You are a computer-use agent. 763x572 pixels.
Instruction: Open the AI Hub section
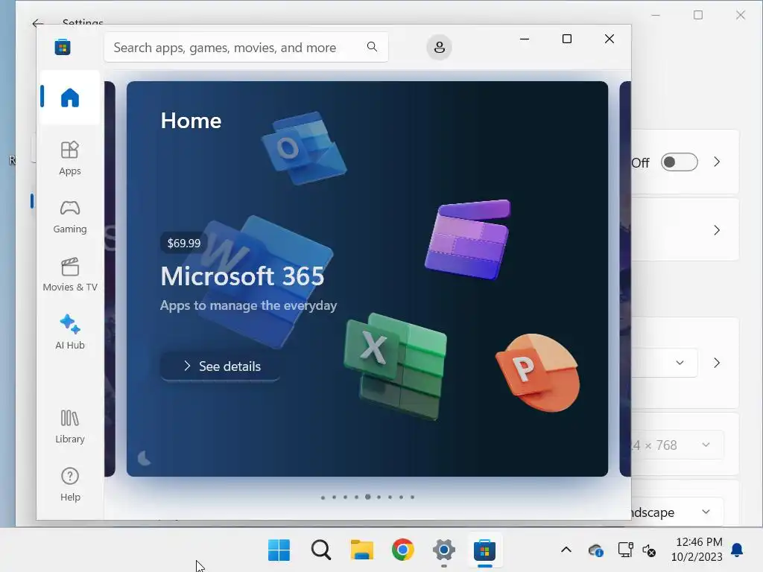[70, 332]
